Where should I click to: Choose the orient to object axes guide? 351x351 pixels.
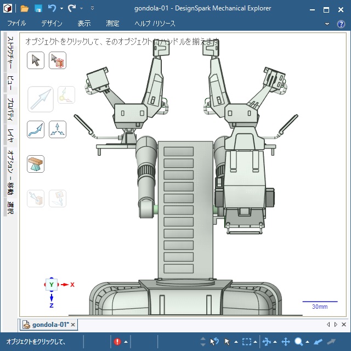(58, 129)
